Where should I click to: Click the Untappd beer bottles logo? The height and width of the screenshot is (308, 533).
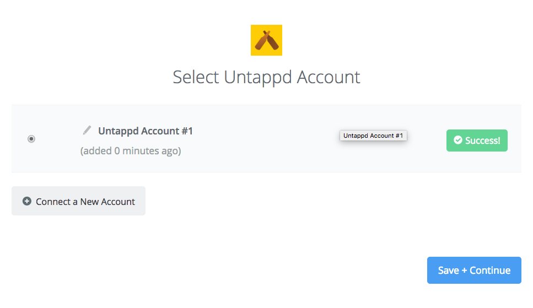point(267,40)
